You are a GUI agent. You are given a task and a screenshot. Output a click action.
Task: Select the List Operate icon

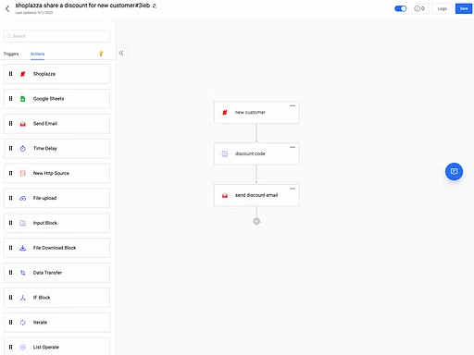click(22, 347)
